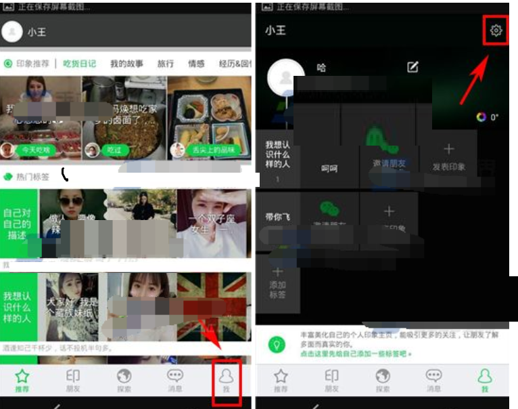518x409 pixels.
Task: Tap the profile avatar on right screen
Action: click(x=285, y=78)
